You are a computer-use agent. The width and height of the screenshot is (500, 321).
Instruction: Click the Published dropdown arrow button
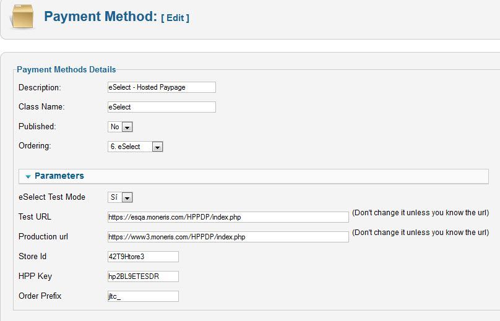127,127
